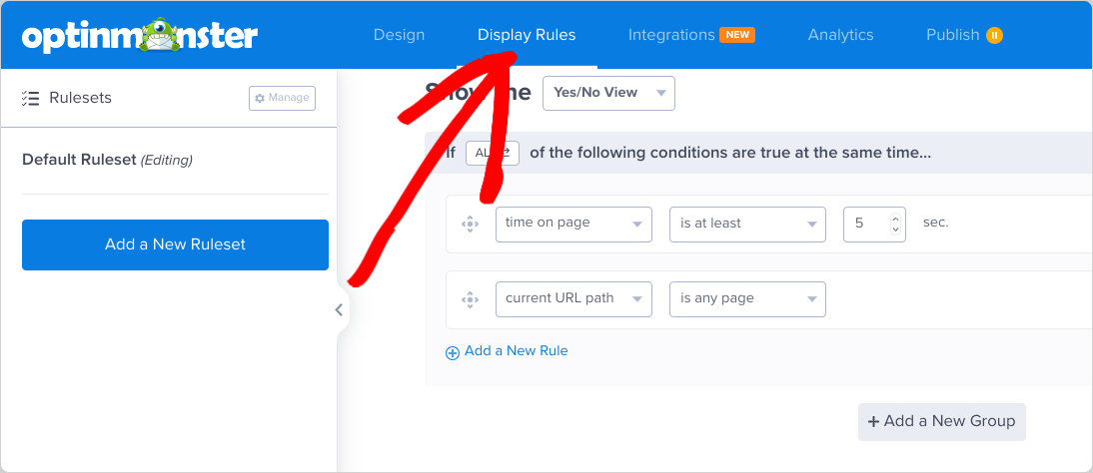
Task: Click the Manage rulesets button
Action: (x=282, y=98)
